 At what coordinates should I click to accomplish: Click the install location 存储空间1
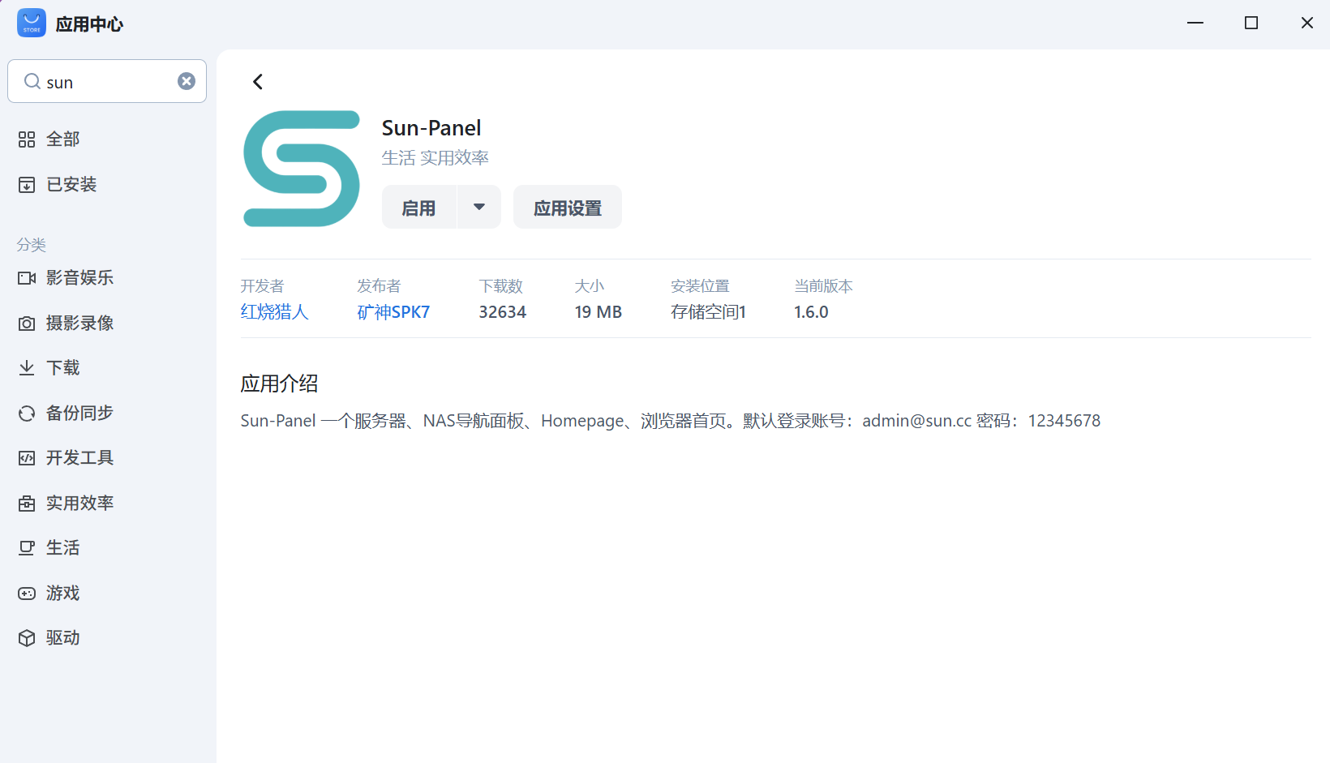click(x=708, y=312)
